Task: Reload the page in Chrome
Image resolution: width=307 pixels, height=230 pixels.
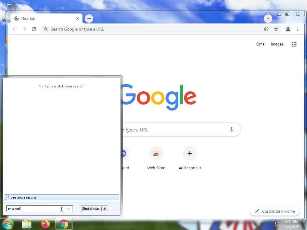Action: pyautogui.click(x=34, y=29)
